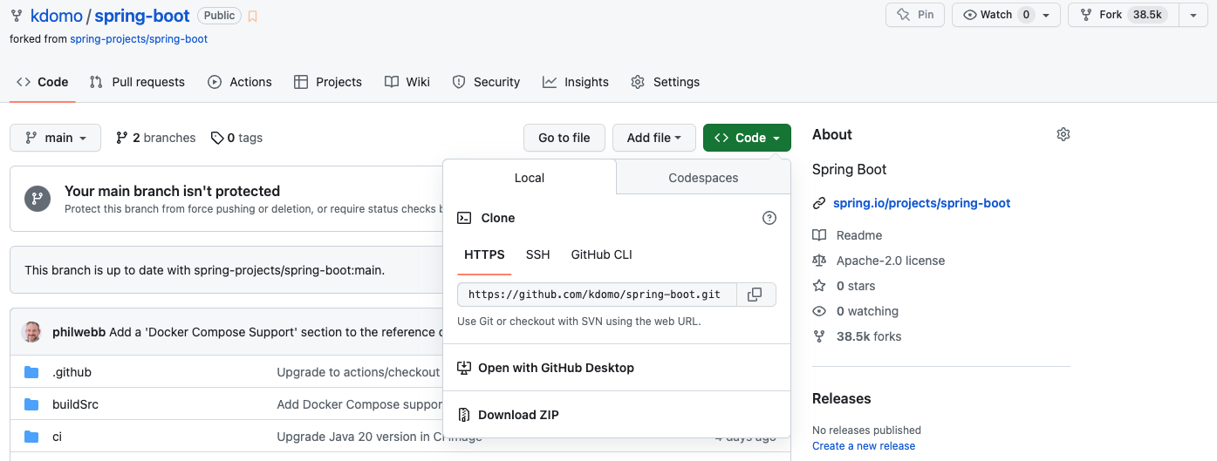Collapse the green Code dropdown

click(747, 138)
